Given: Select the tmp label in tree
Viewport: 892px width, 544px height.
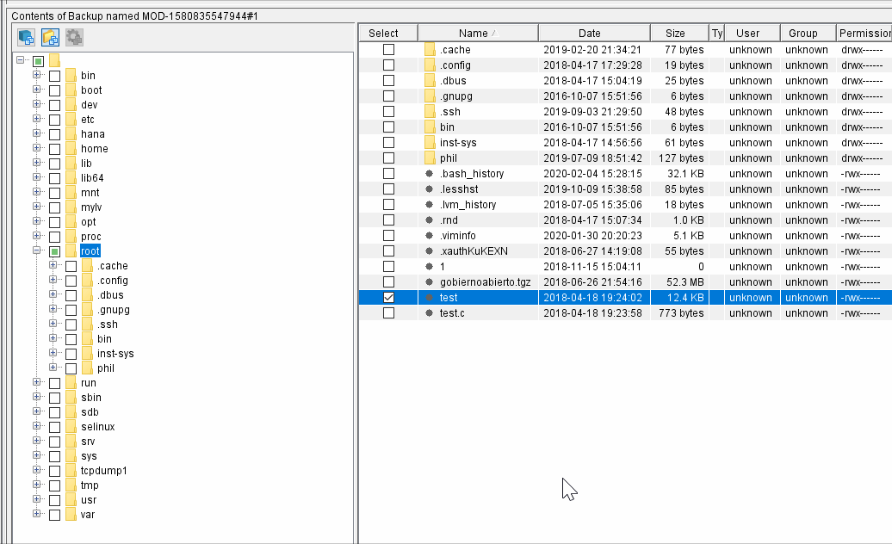Looking at the screenshot, I should [90, 485].
